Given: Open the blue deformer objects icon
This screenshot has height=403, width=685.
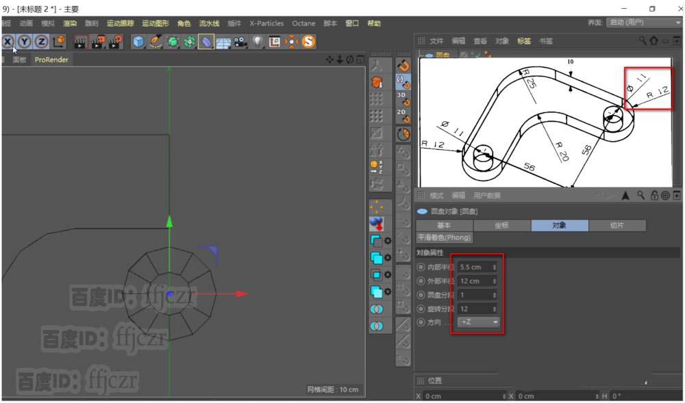Looking at the screenshot, I should [x=206, y=42].
